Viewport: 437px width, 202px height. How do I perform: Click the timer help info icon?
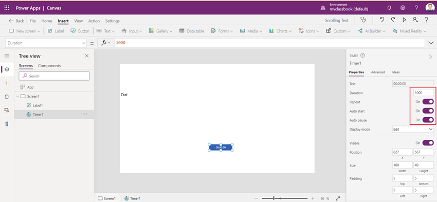[362, 56]
